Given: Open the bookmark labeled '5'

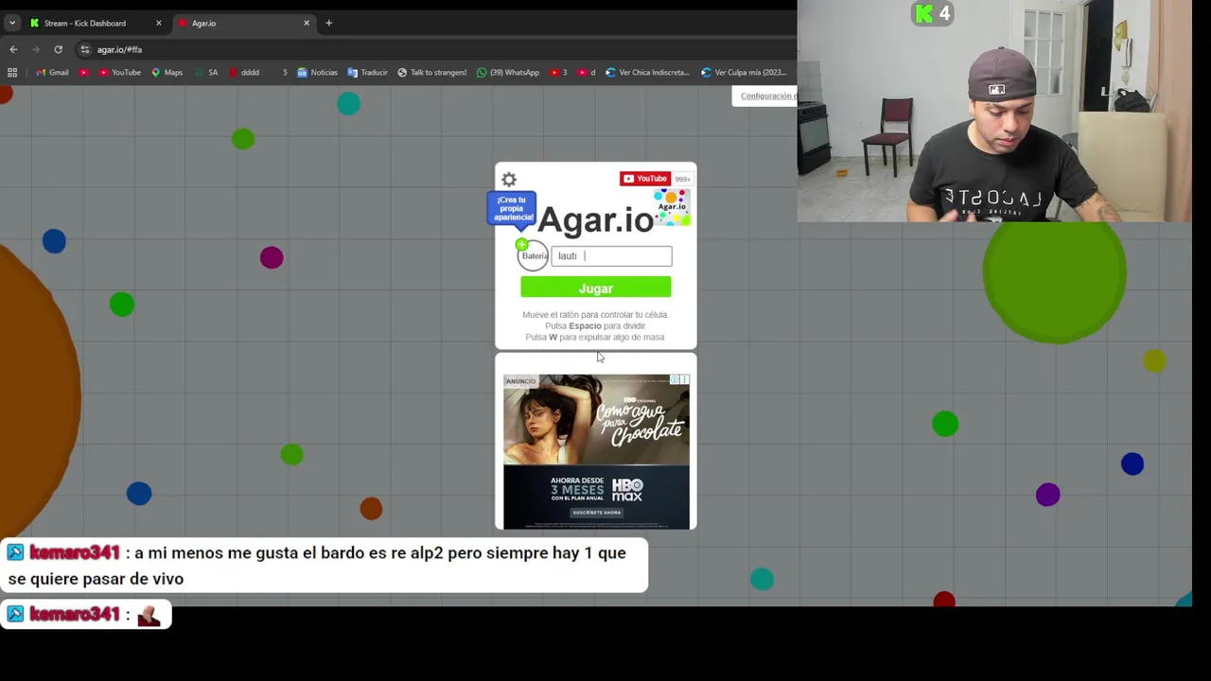Looking at the screenshot, I should coord(285,72).
